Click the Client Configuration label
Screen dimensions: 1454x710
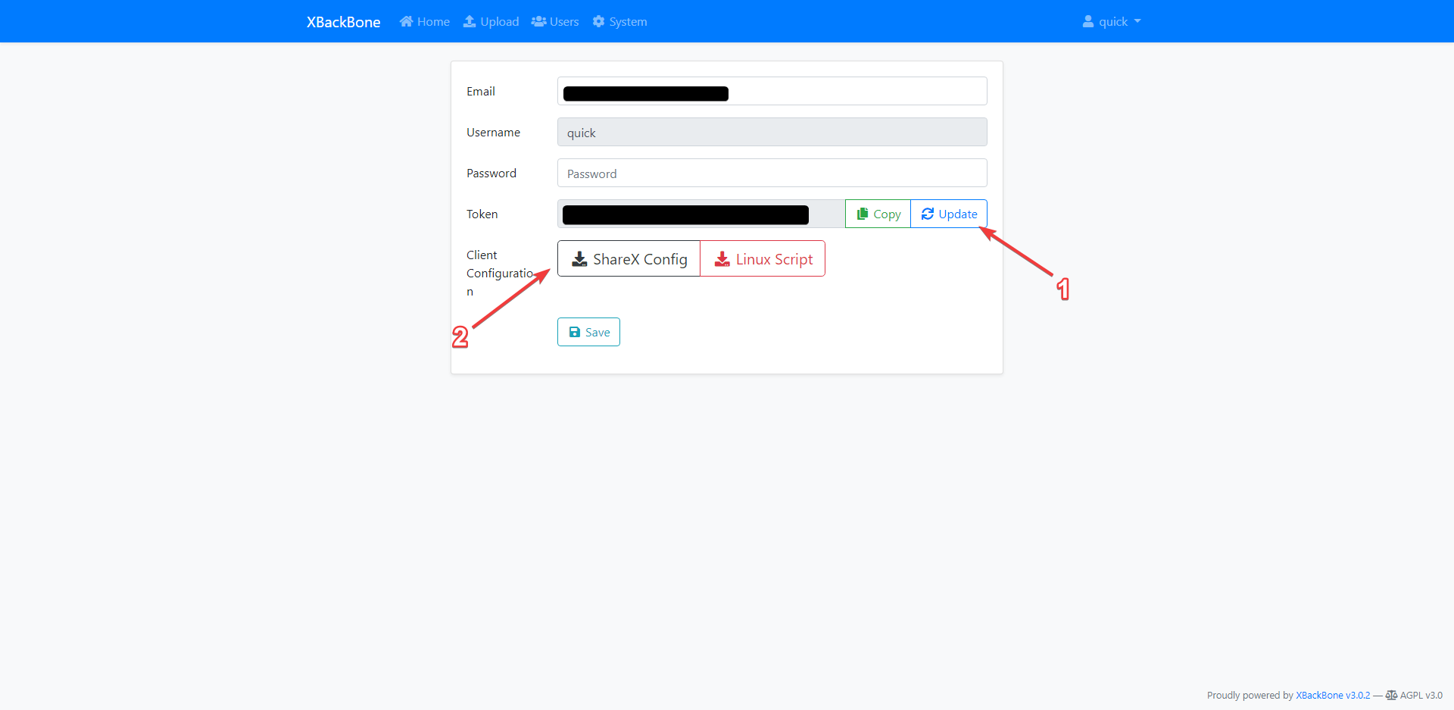[500, 273]
